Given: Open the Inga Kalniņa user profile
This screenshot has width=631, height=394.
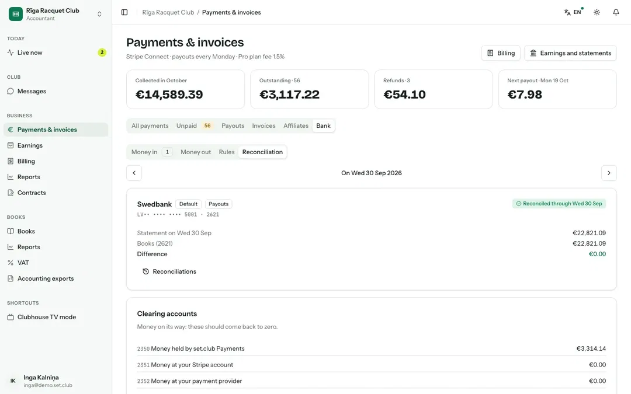Looking at the screenshot, I should [56, 381].
